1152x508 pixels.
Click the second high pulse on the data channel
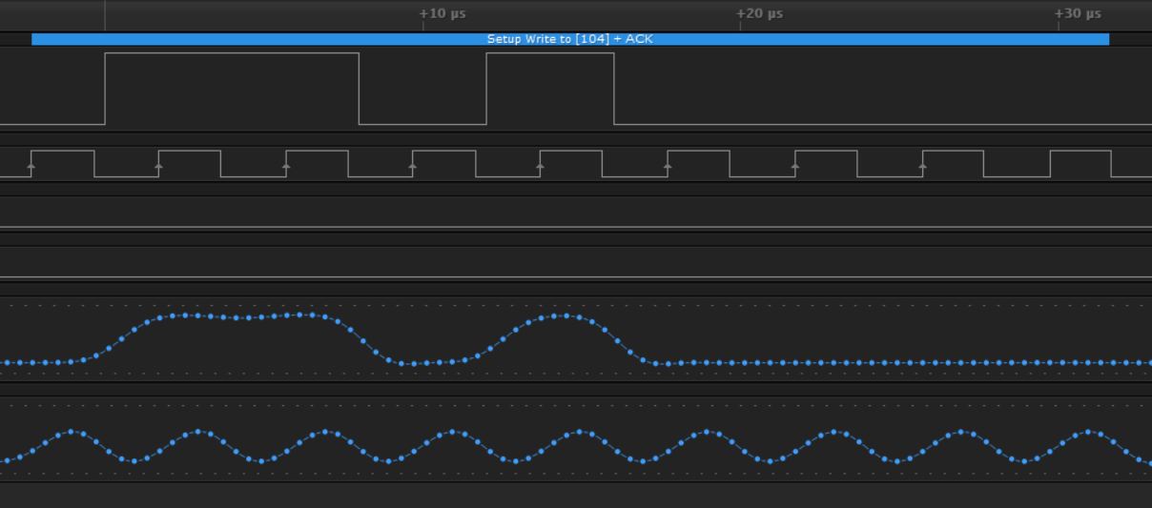[x=550, y=54]
